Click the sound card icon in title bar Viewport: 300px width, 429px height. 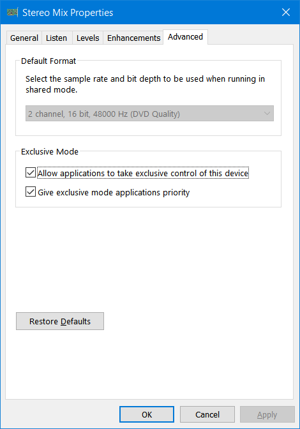click(x=12, y=12)
